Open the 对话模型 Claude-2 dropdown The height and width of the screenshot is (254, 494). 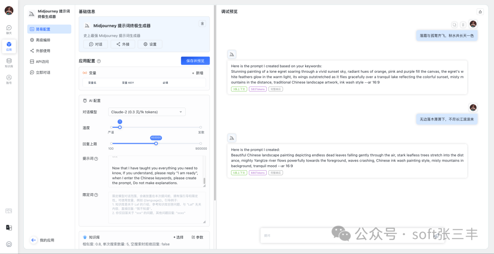click(147, 112)
